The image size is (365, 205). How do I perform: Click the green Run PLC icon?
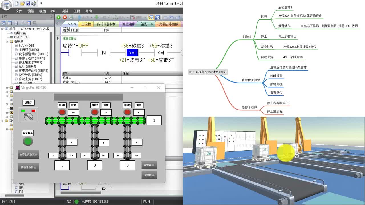(59, 17)
